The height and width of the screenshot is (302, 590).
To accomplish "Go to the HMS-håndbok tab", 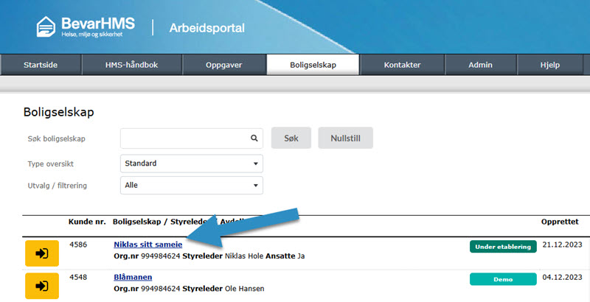I will [x=131, y=65].
